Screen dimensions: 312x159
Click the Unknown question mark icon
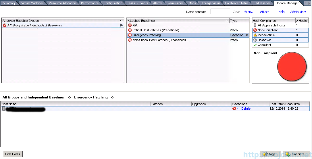(x=255, y=40)
